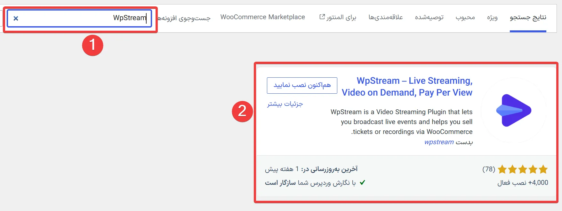The height and width of the screenshot is (211, 562).
Task: Open the علاقه‌مندی‌ها tab
Action: [x=386, y=17]
